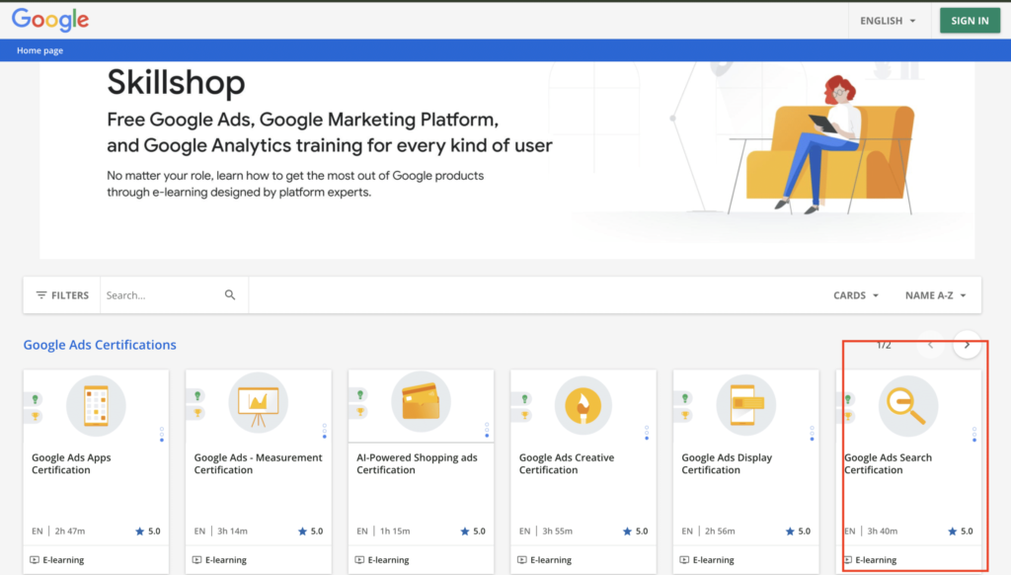
Task: Click trophy badge on Apps Certification card
Action: [x=36, y=416]
